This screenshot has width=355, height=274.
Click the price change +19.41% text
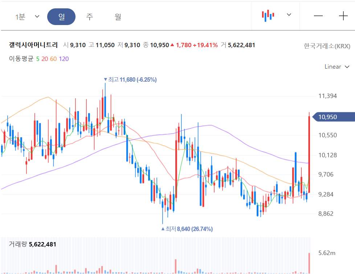205,45
